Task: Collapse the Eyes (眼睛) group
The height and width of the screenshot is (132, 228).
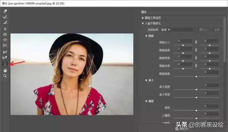Action: pos(146,36)
